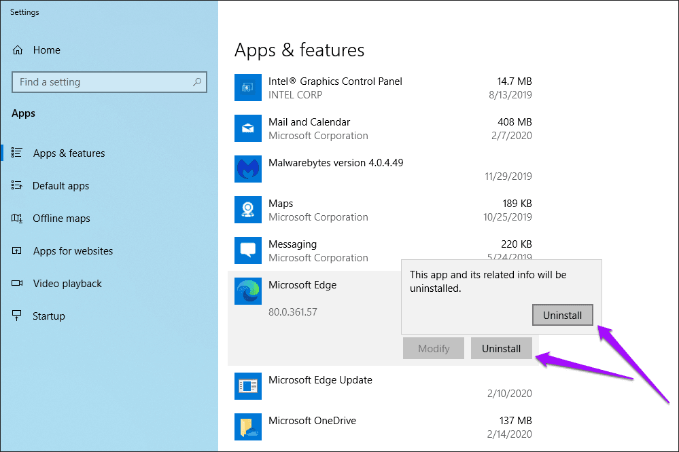Viewport: 679px width, 452px height.
Task: Select Malwarebytes version 4.0.4.49 entry
Action: click(x=383, y=169)
